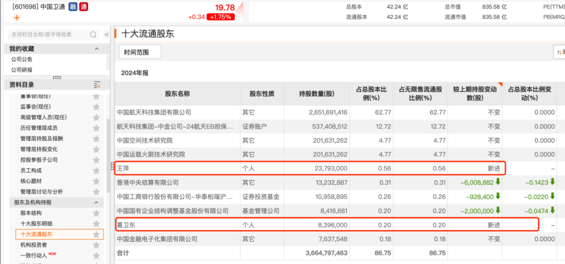565x264 pixels.
Task: Click the search magnifier icon in sidebar
Action: [93, 35]
